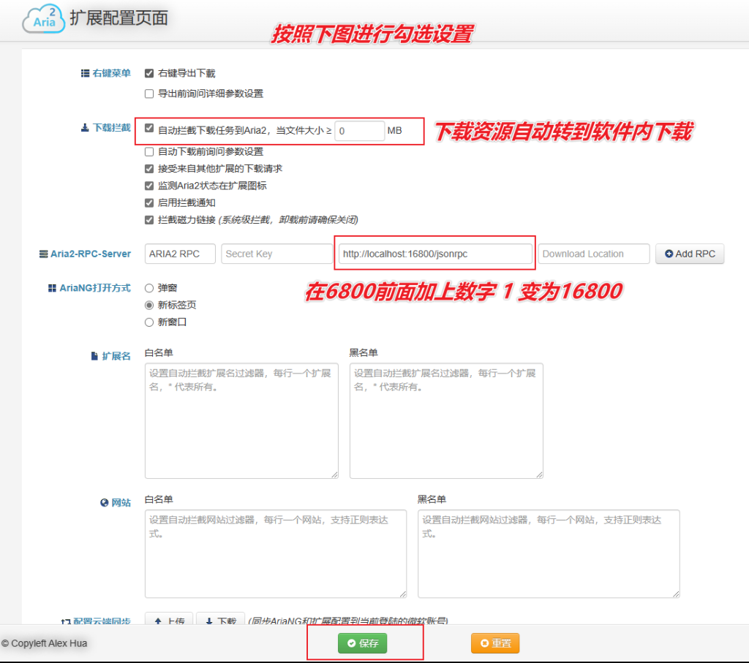Select the 新窗口 radio option
The width and height of the screenshot is (749, 663).
click(148, 322)
